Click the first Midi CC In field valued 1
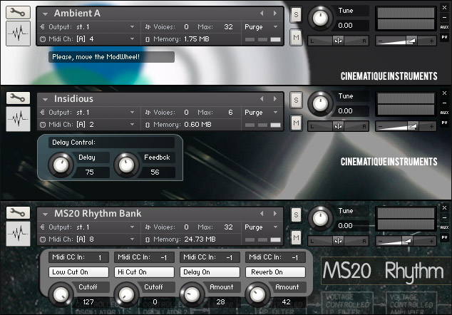This screenshot has width=452, height=315. point(78,257)
